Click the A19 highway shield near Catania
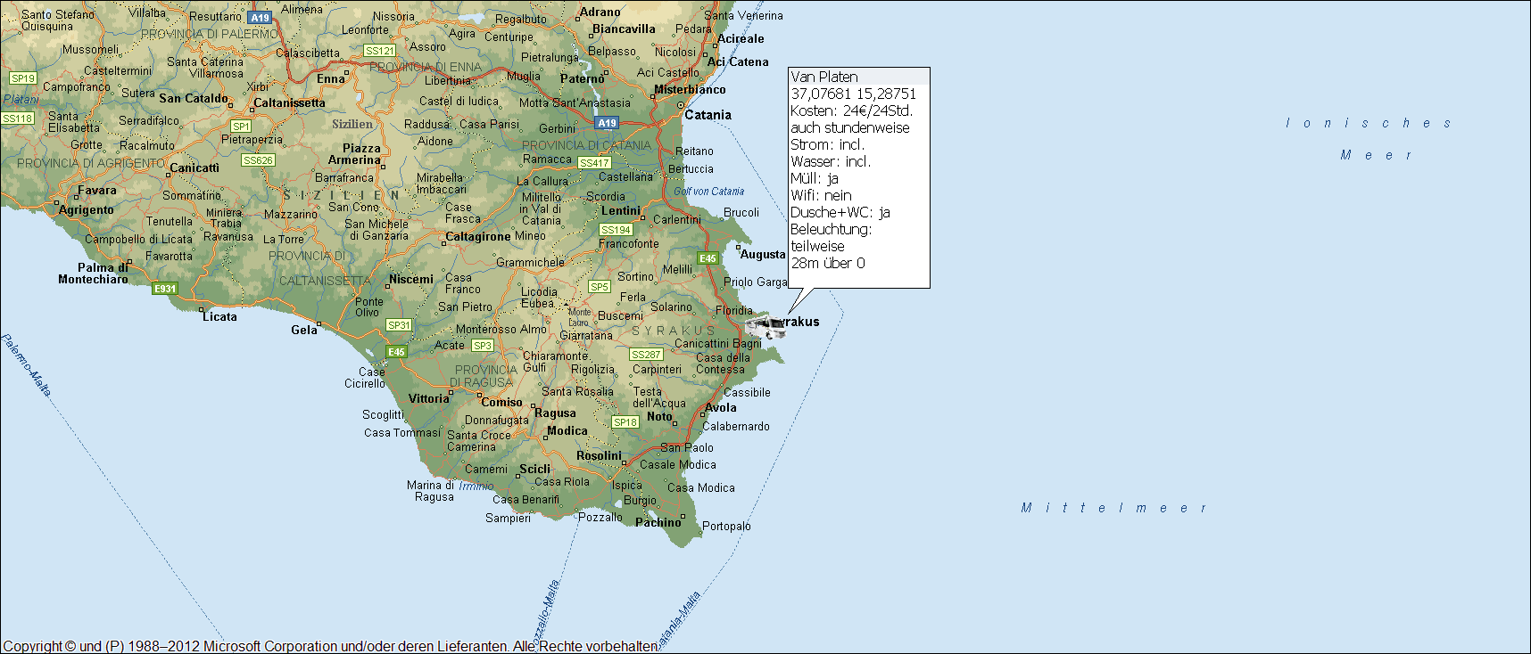This screenshot has width=1531, height=654. (x=607, y=123)
